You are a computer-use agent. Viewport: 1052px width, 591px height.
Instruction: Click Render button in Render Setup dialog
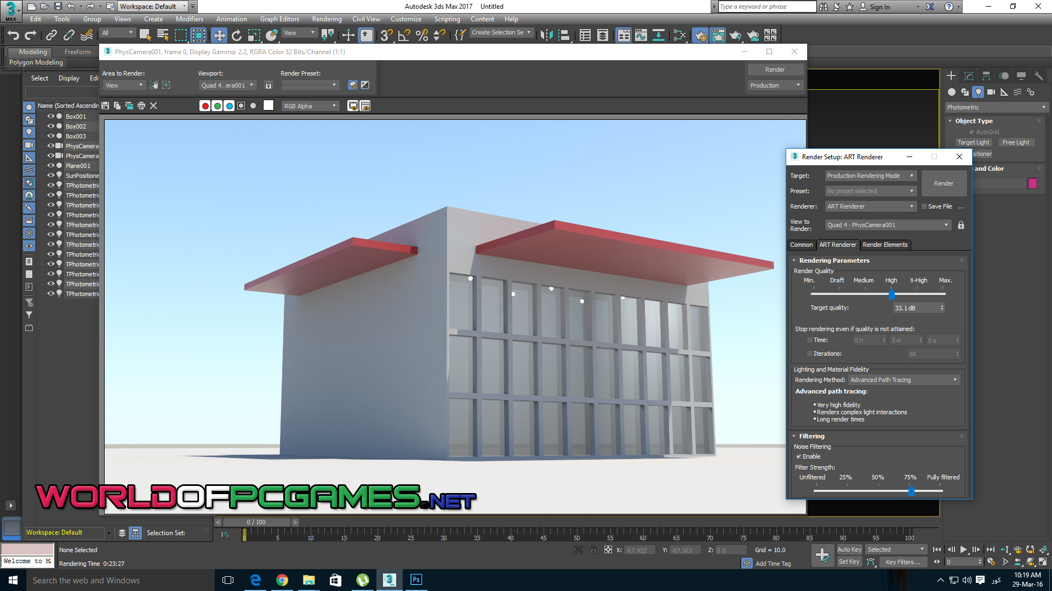pos(944,183)
